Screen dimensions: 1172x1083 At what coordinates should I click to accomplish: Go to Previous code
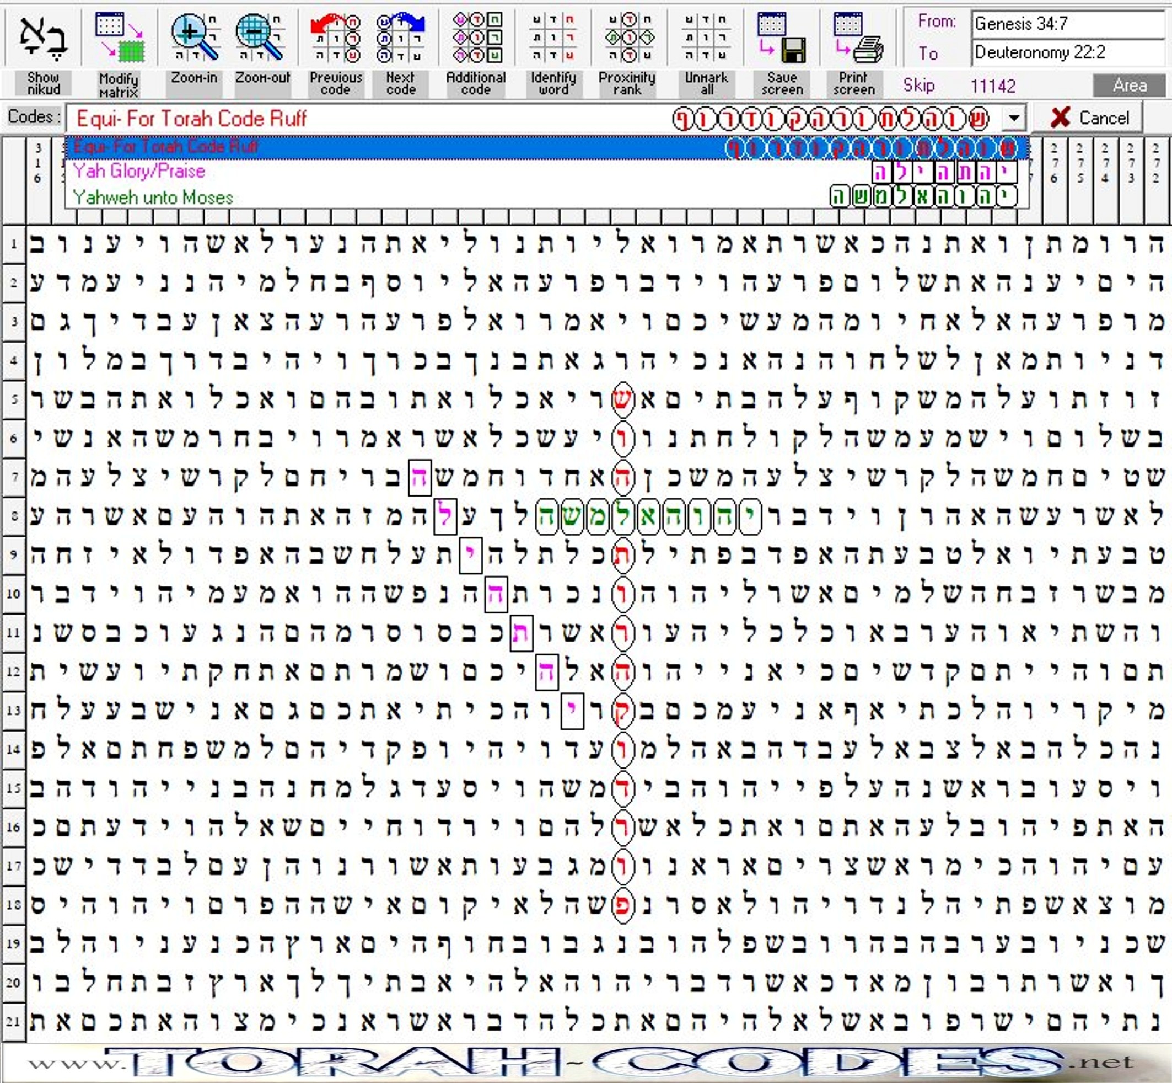coord(335,39)
